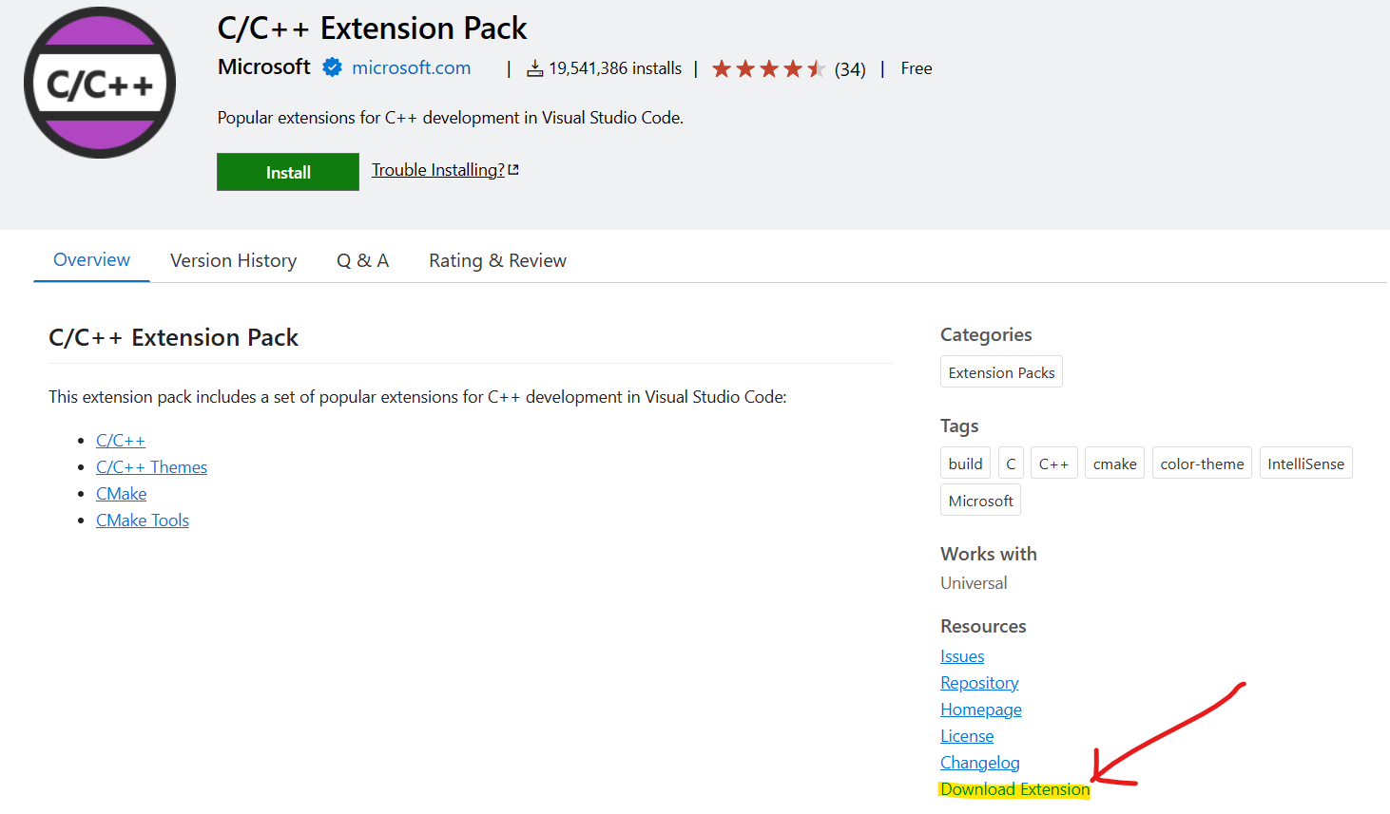The width and height of the screenshot is (1390, 814).
Task: Open the Microsoft publisher name
Action: (x=264, y=66)
